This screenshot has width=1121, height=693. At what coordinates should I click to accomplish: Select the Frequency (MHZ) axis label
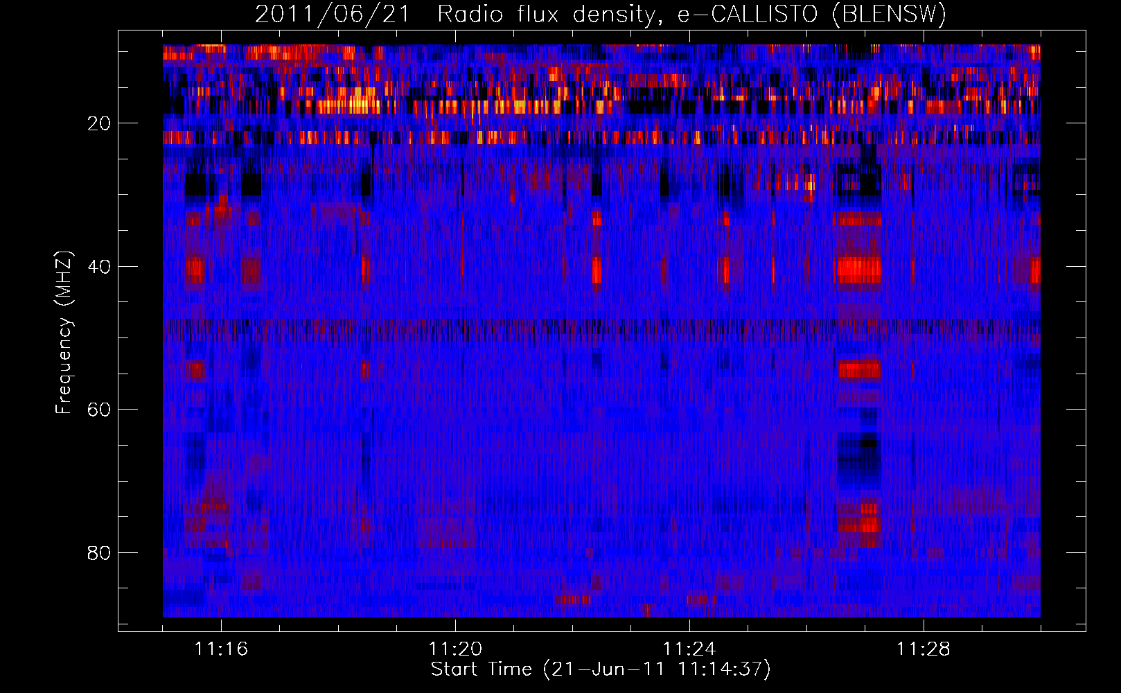[63, 333]
